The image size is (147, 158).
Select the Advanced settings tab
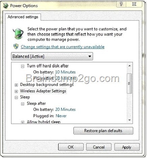pyautogui.click(x=23, y=17)
